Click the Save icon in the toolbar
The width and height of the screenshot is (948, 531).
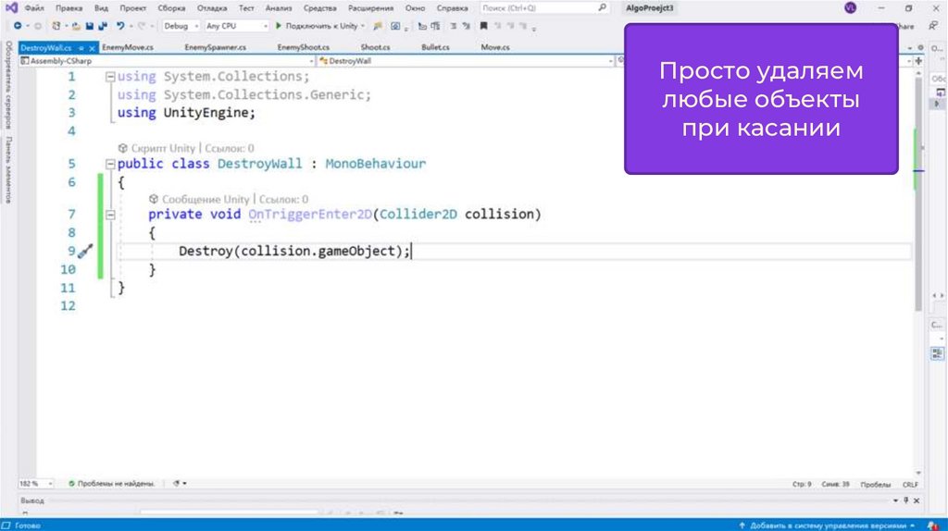coord(90,26)
